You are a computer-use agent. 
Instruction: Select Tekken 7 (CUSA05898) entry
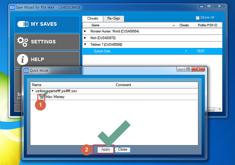coord(106,45)
